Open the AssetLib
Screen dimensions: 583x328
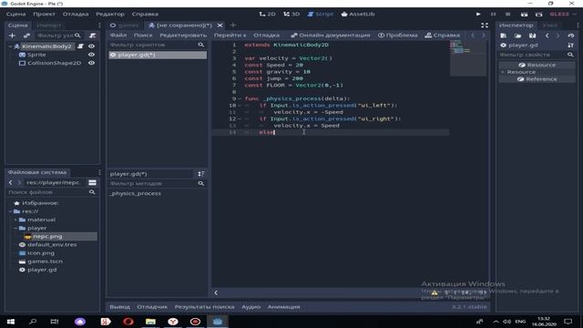click(358, 14)
